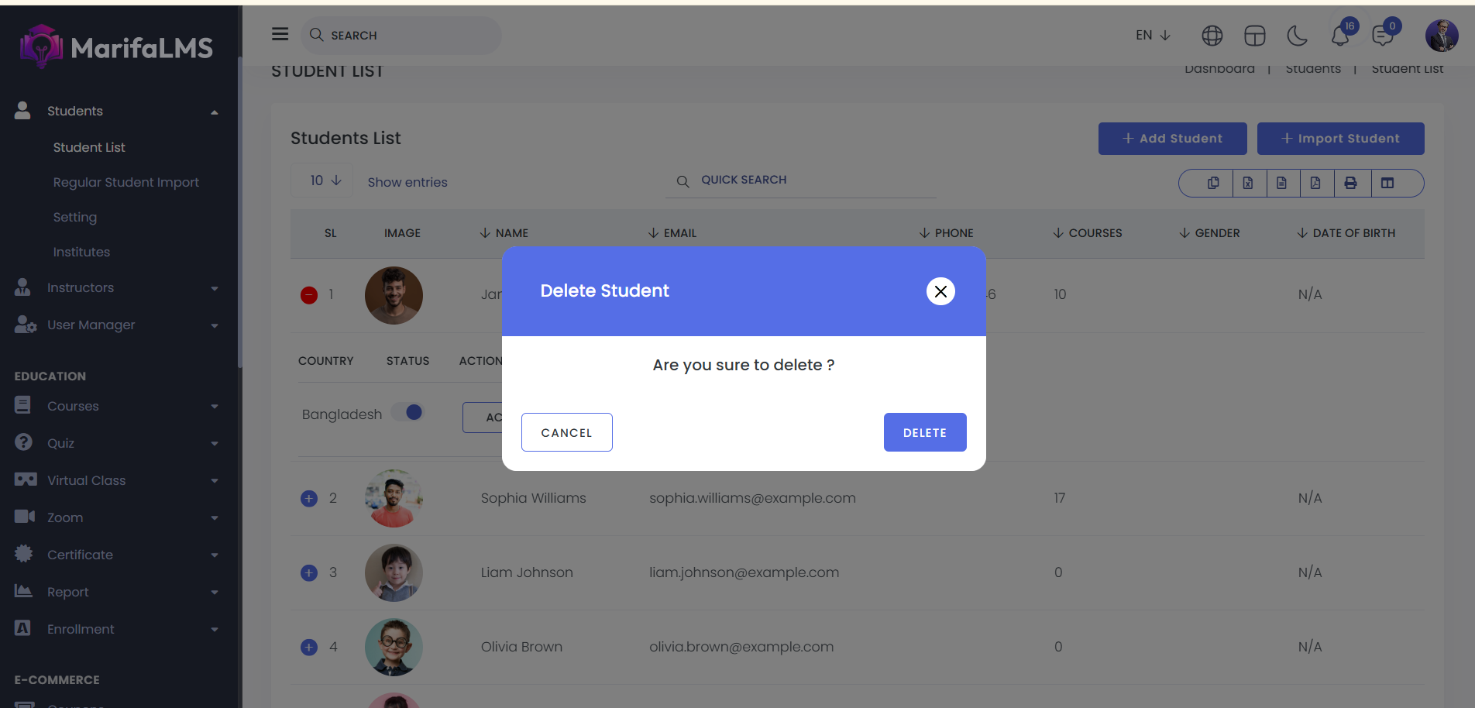Open the chat messages icon
Image resolution: width=1475 pixels, height=708 pixels.
coord(1382,36)
